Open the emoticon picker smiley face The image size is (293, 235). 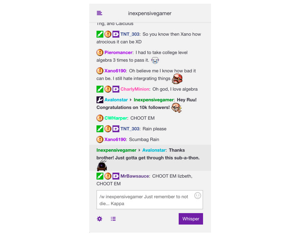198,196
